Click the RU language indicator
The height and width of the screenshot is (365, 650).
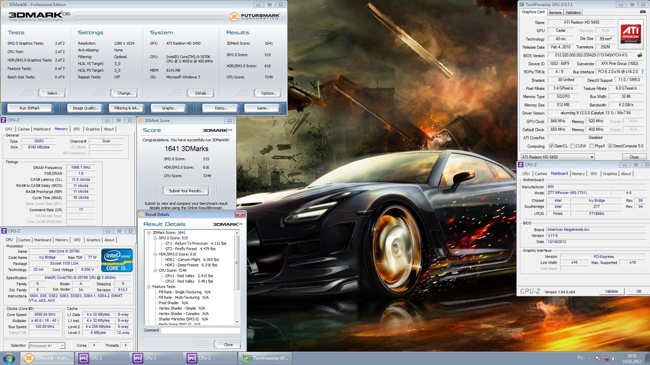(x=580, y=358)
